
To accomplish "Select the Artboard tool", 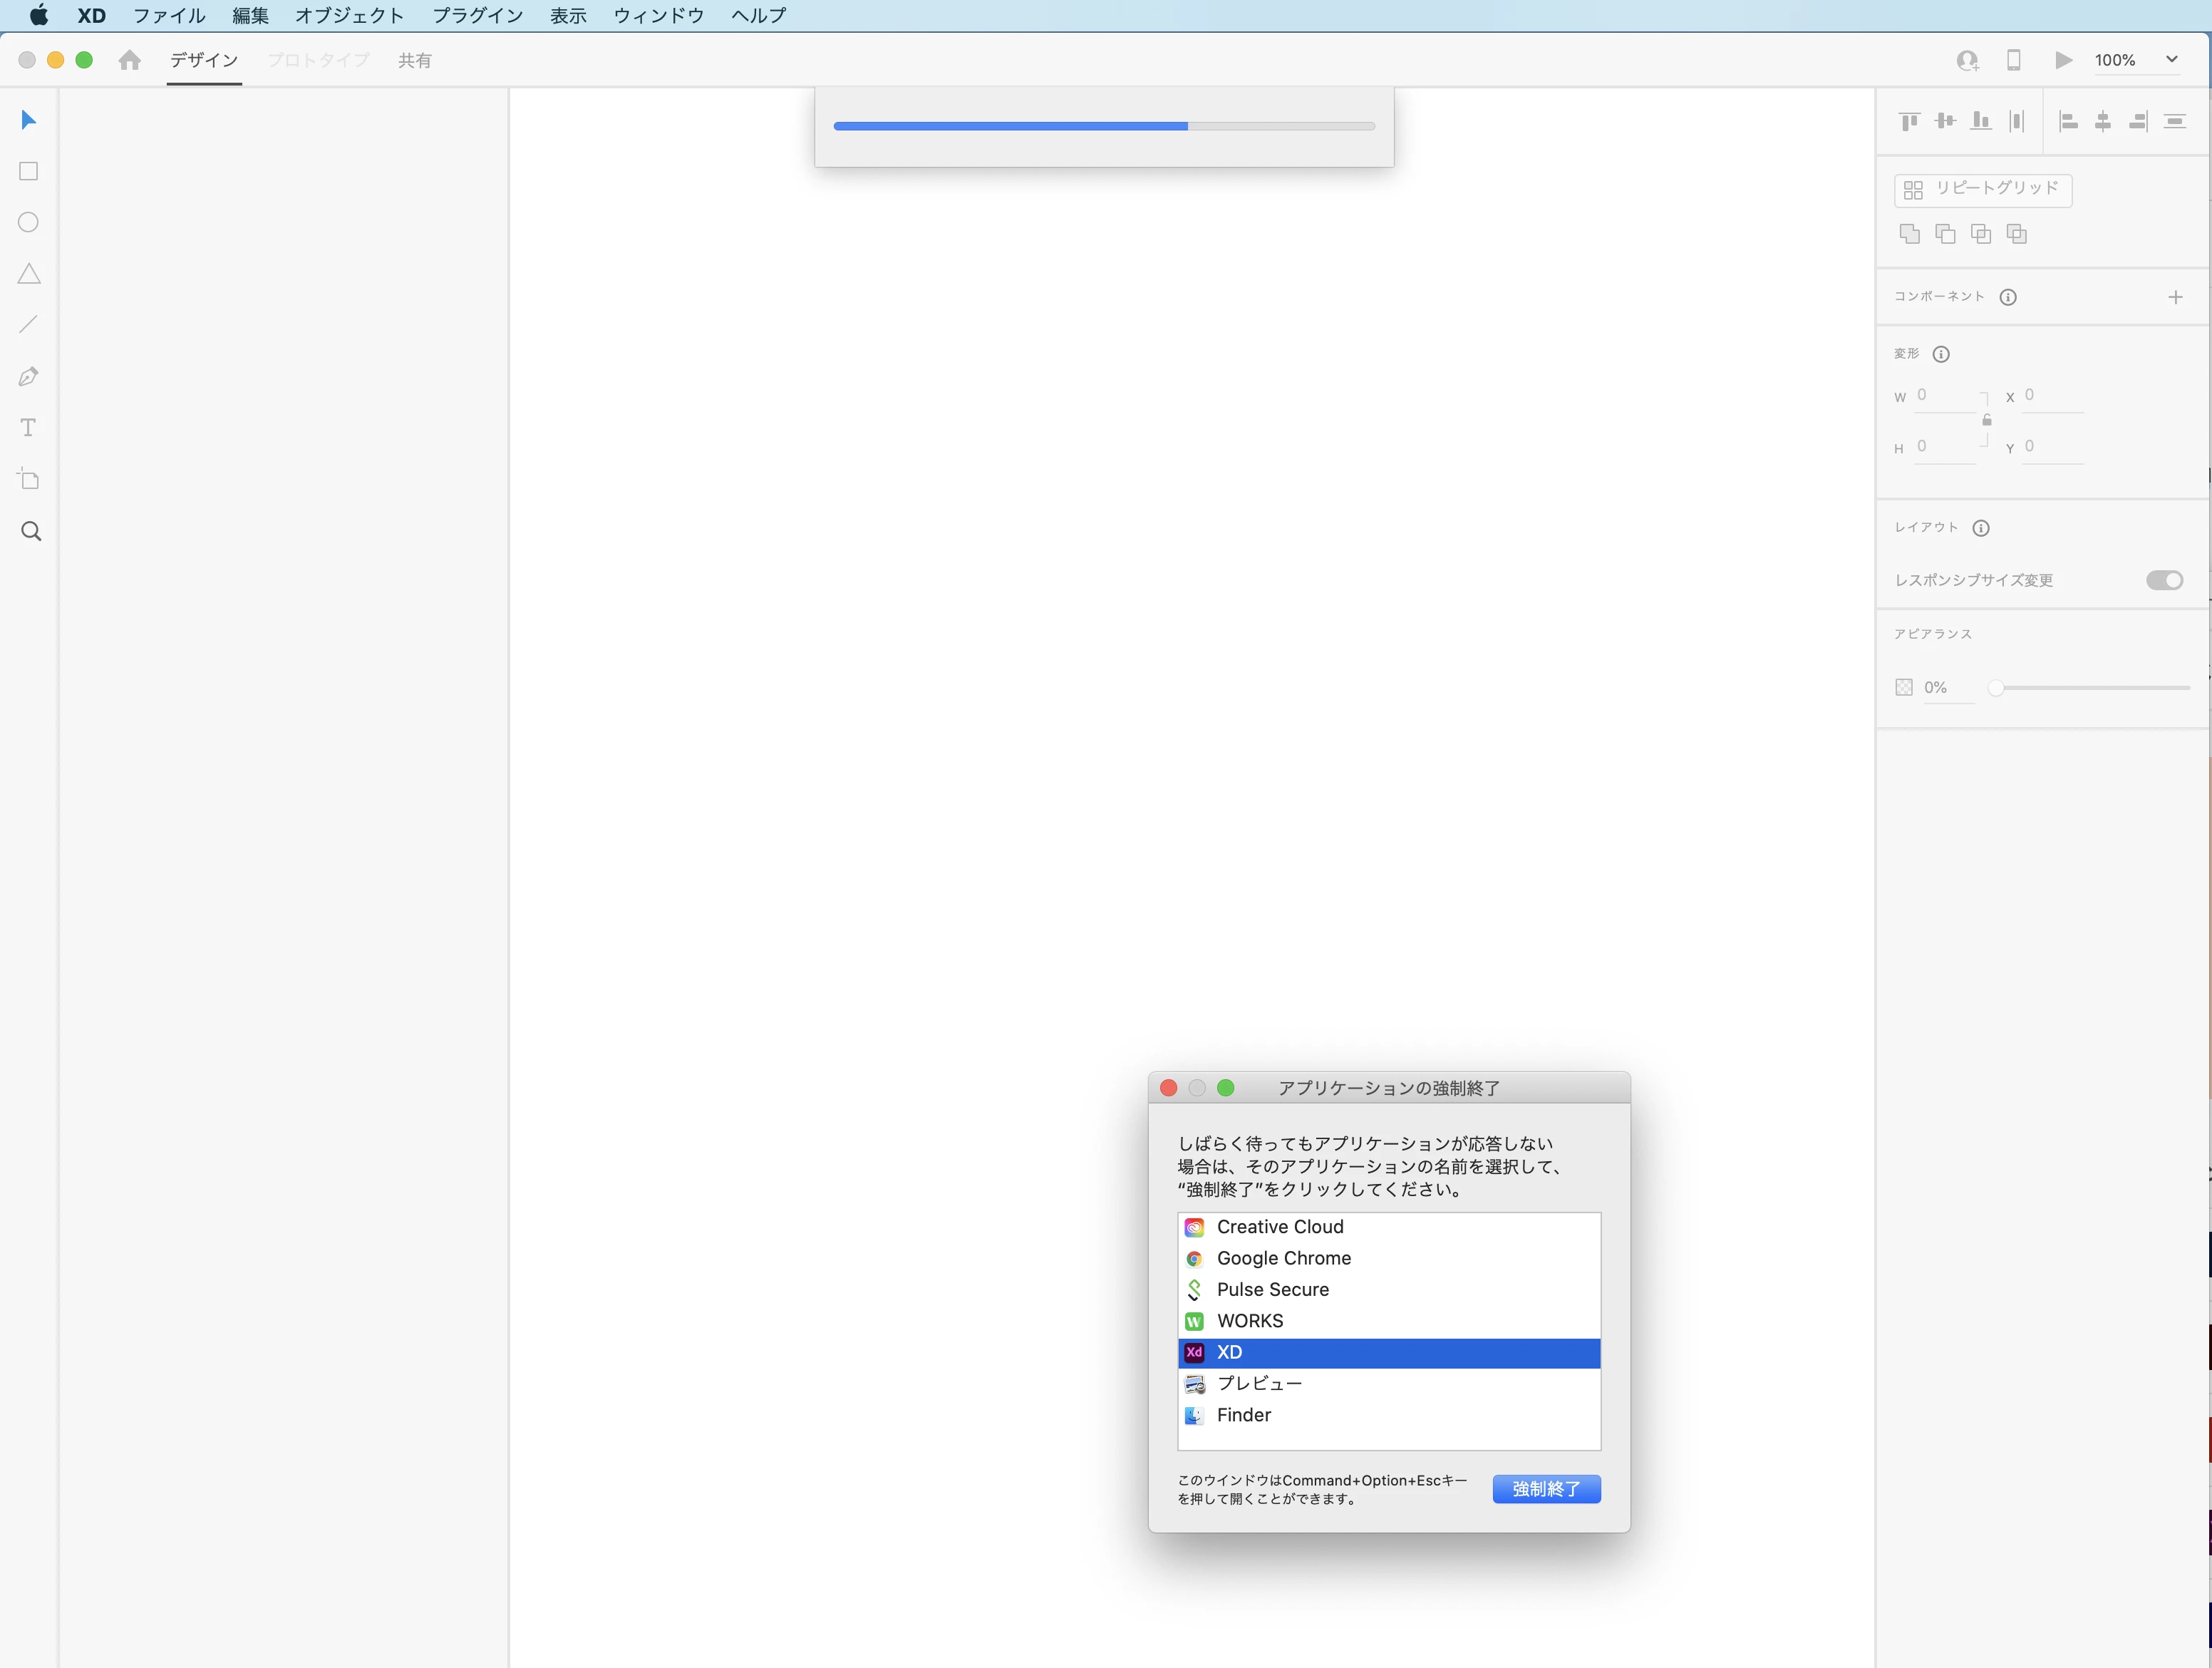I will (29, 480).
